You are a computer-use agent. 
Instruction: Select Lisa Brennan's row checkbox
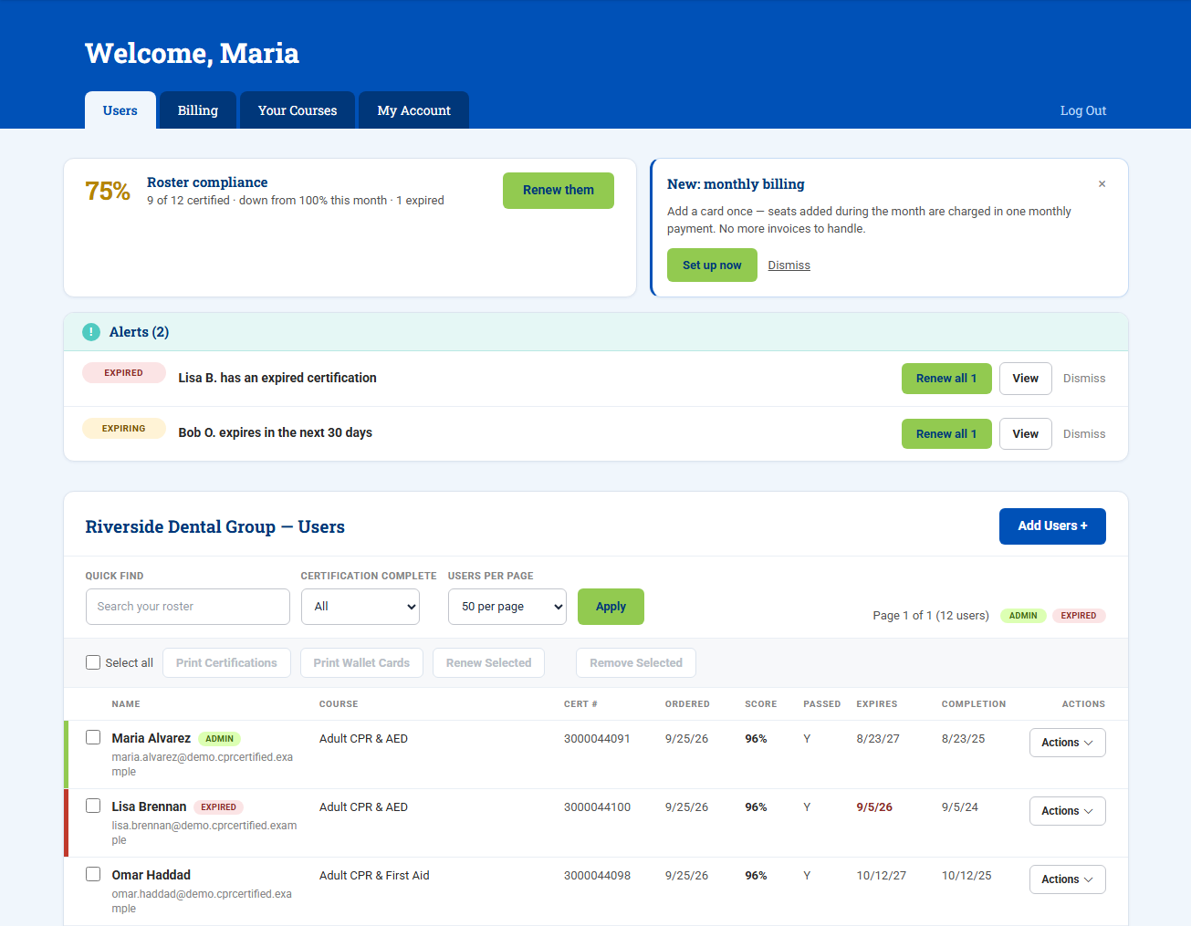point(93,806)
